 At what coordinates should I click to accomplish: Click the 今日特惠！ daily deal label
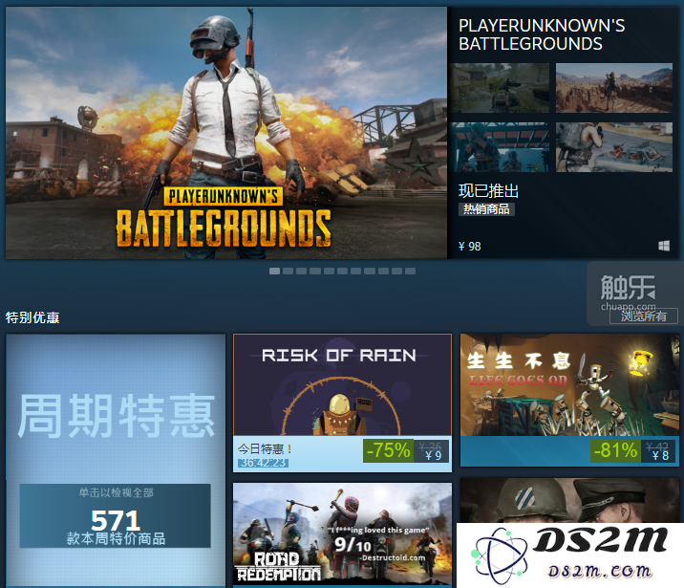click(x=265, y=448)
